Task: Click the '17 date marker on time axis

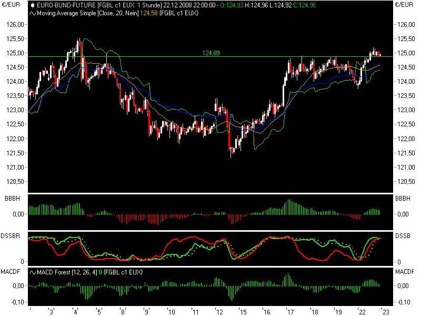Action: pyautogui.click(x=290, y=312)
